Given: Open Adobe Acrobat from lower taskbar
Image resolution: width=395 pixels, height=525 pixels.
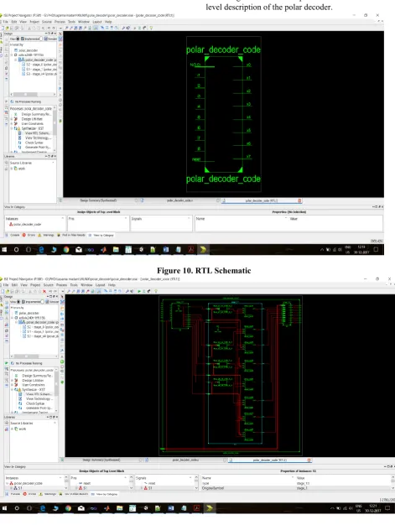Looking at the screenshot, I should [197, 508].
